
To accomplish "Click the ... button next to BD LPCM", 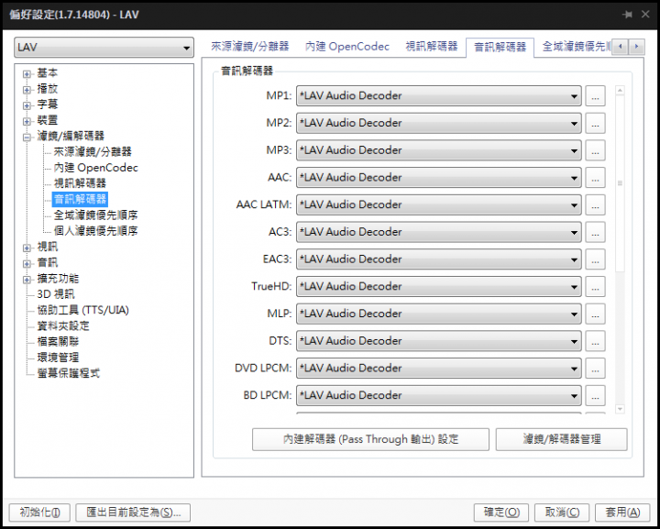I will pos(595,395).
